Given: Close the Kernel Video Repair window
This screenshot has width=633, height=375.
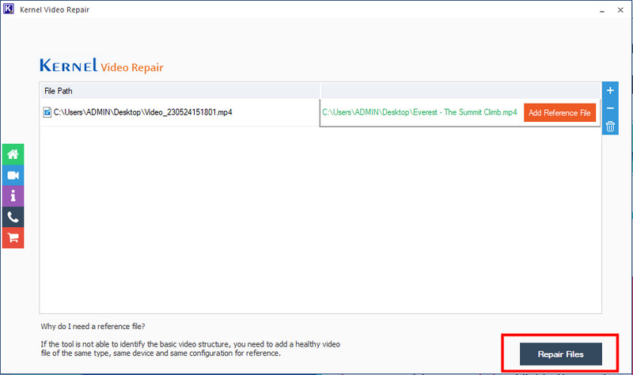Looking at the screenshot, I should (x=620, y=10).
